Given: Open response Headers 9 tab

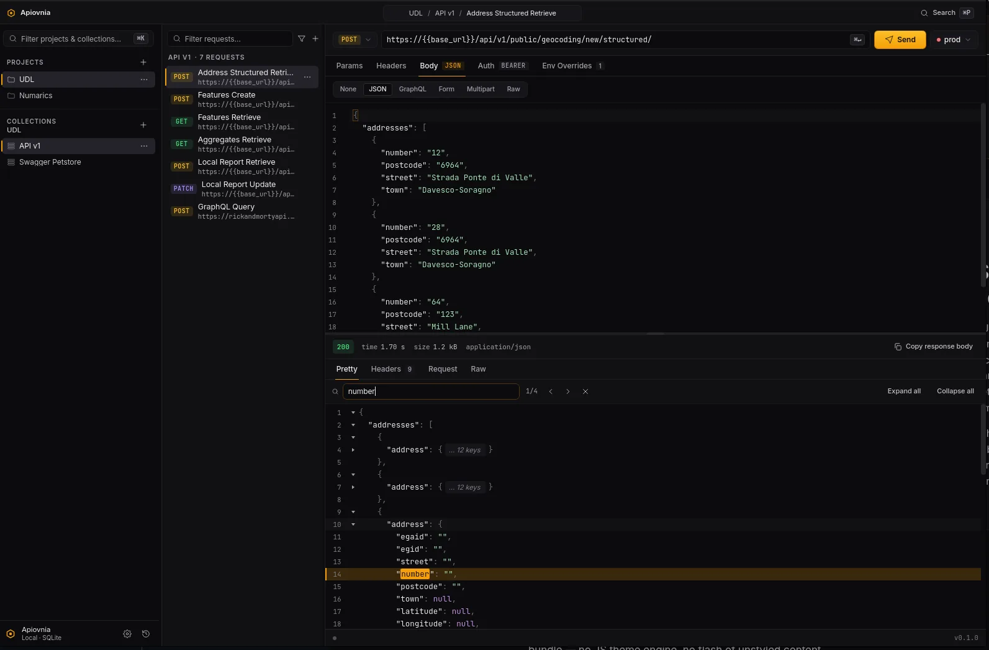Looking at the screenshot, I should coord(392,369).
